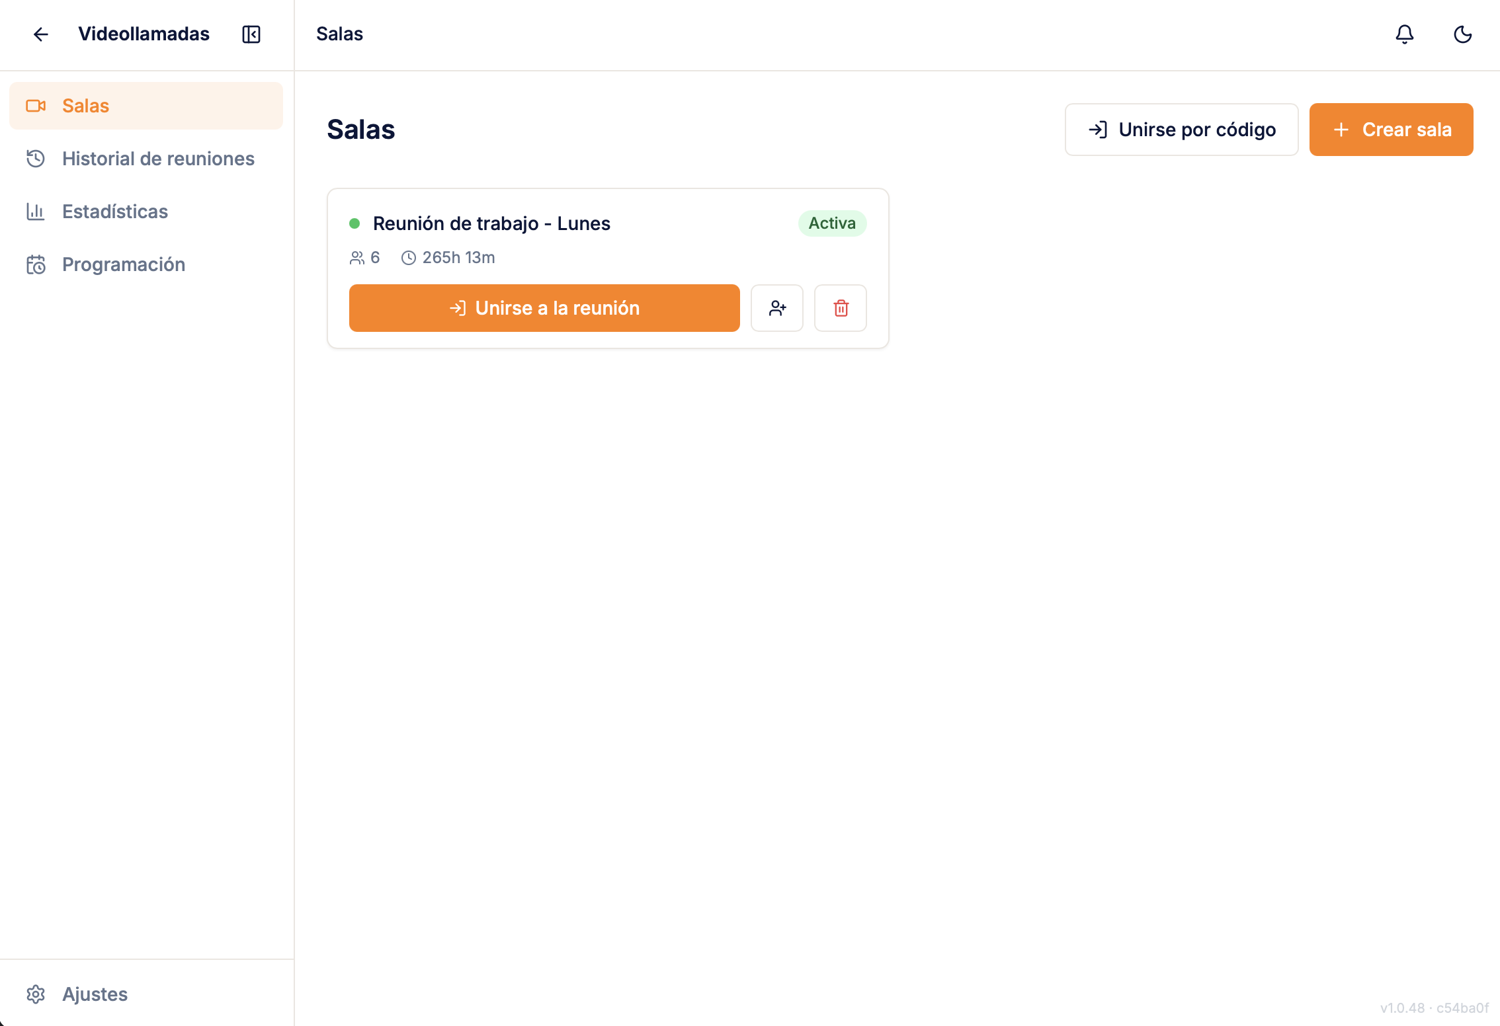
Task: Open Programación section
Action: pyautogui.click(x=123, y=264)
